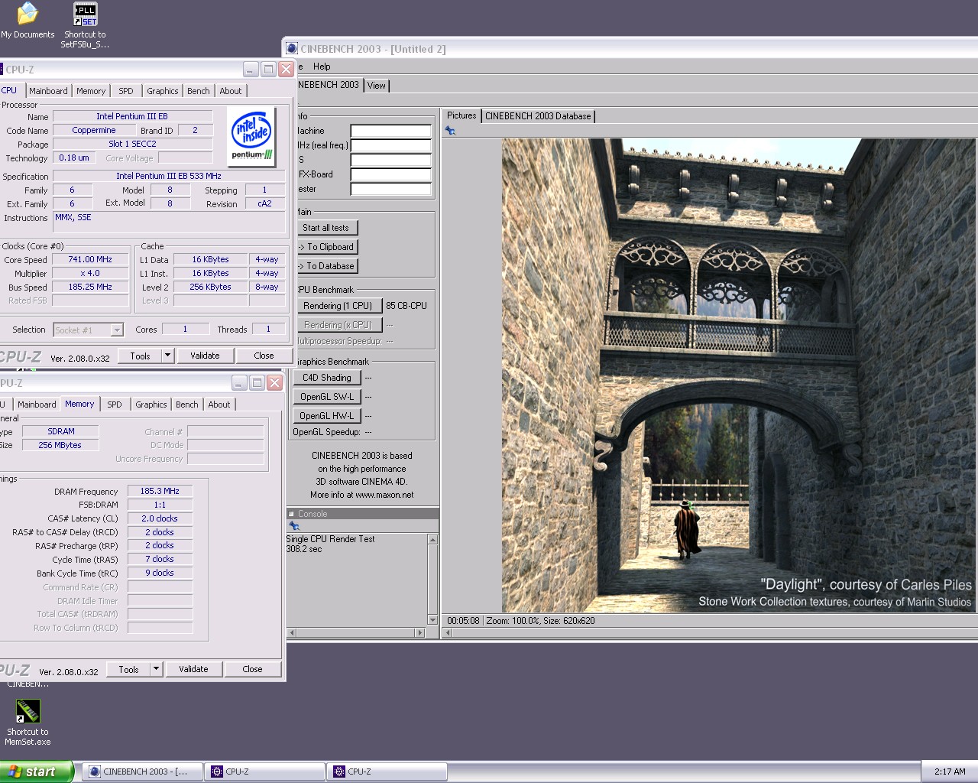Open the MemSet.exe shortcut desktop icon
The image size is (978, 783).
pos(28,722)
